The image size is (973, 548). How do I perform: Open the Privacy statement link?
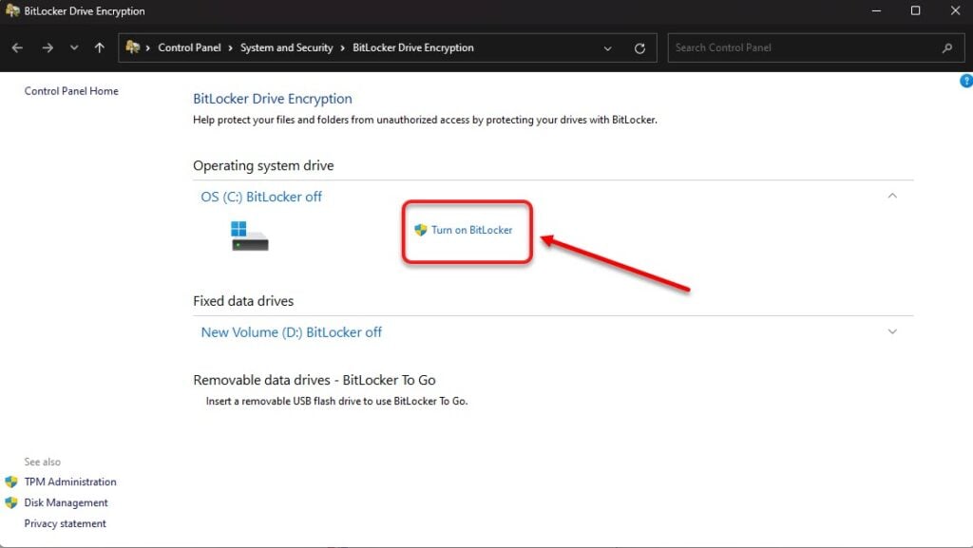[x=66, y=524]
